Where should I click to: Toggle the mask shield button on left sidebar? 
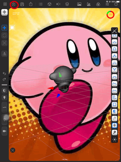tap(4, 90)
